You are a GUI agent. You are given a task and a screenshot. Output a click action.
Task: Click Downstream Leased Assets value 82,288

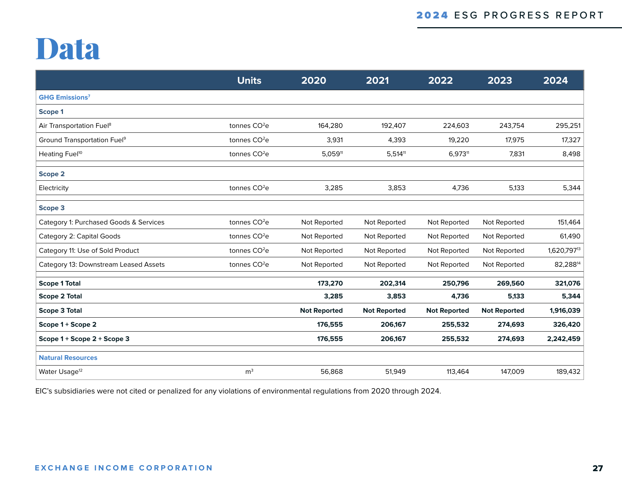click(x=567, y=264)
